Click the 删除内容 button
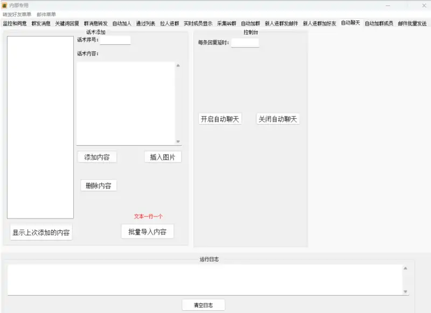Viewport: 431px width, 313px height. (99, 185)
